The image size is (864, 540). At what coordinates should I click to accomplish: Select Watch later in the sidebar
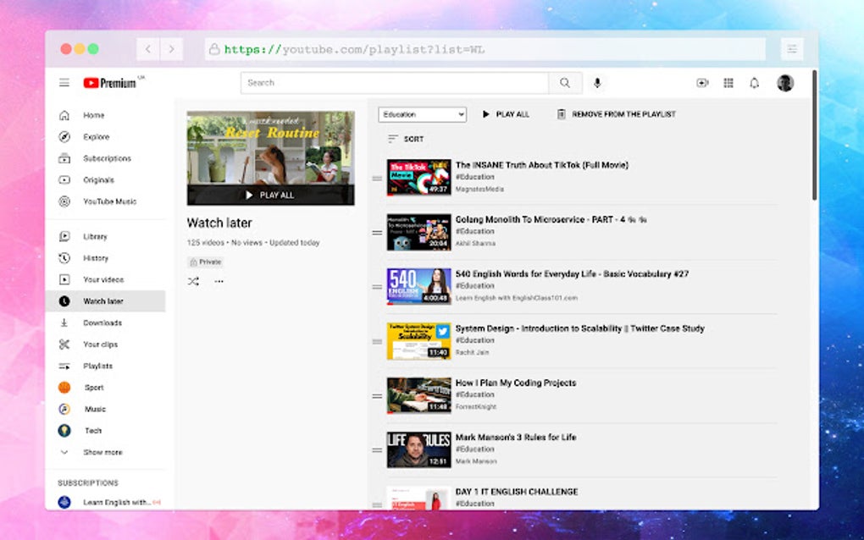[106, 301]
